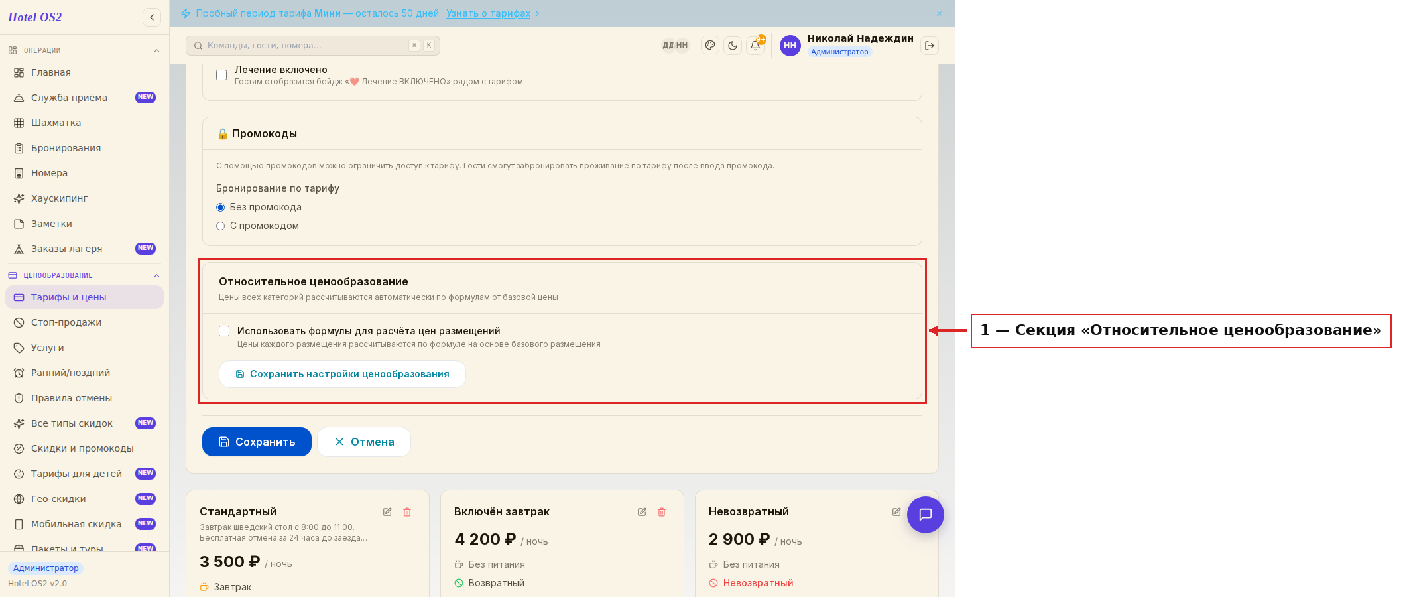Select Тарифы и цены item

pos(84,297)
